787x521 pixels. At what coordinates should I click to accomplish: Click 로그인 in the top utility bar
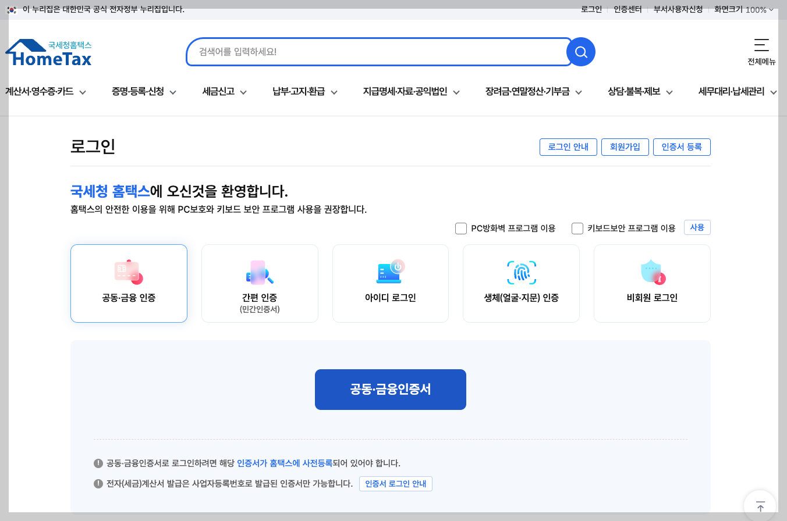[x=591, y=9]
